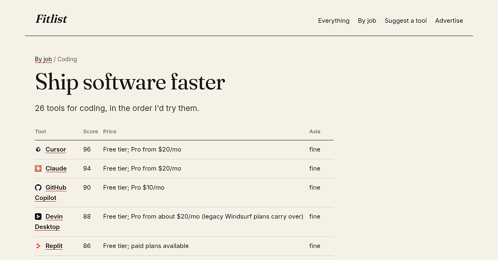Click 'Free tier; Pro $10/mo' price
Screen dimensions: 498x260
click(x=134, y=188)
